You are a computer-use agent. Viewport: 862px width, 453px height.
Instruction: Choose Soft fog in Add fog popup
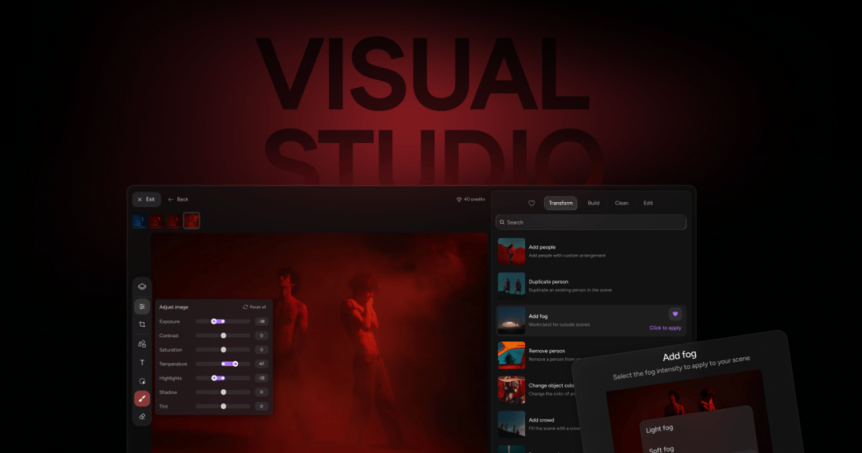tap(662, 449)
